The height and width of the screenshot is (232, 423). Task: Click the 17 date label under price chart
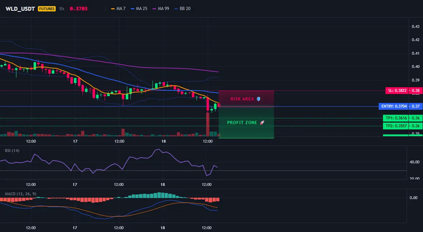click(75, 141)
